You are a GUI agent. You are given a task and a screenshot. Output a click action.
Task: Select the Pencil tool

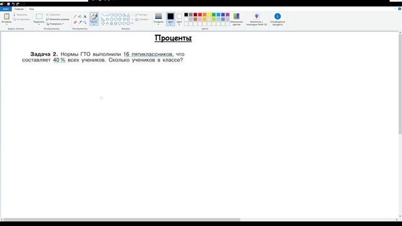point(75,17)
